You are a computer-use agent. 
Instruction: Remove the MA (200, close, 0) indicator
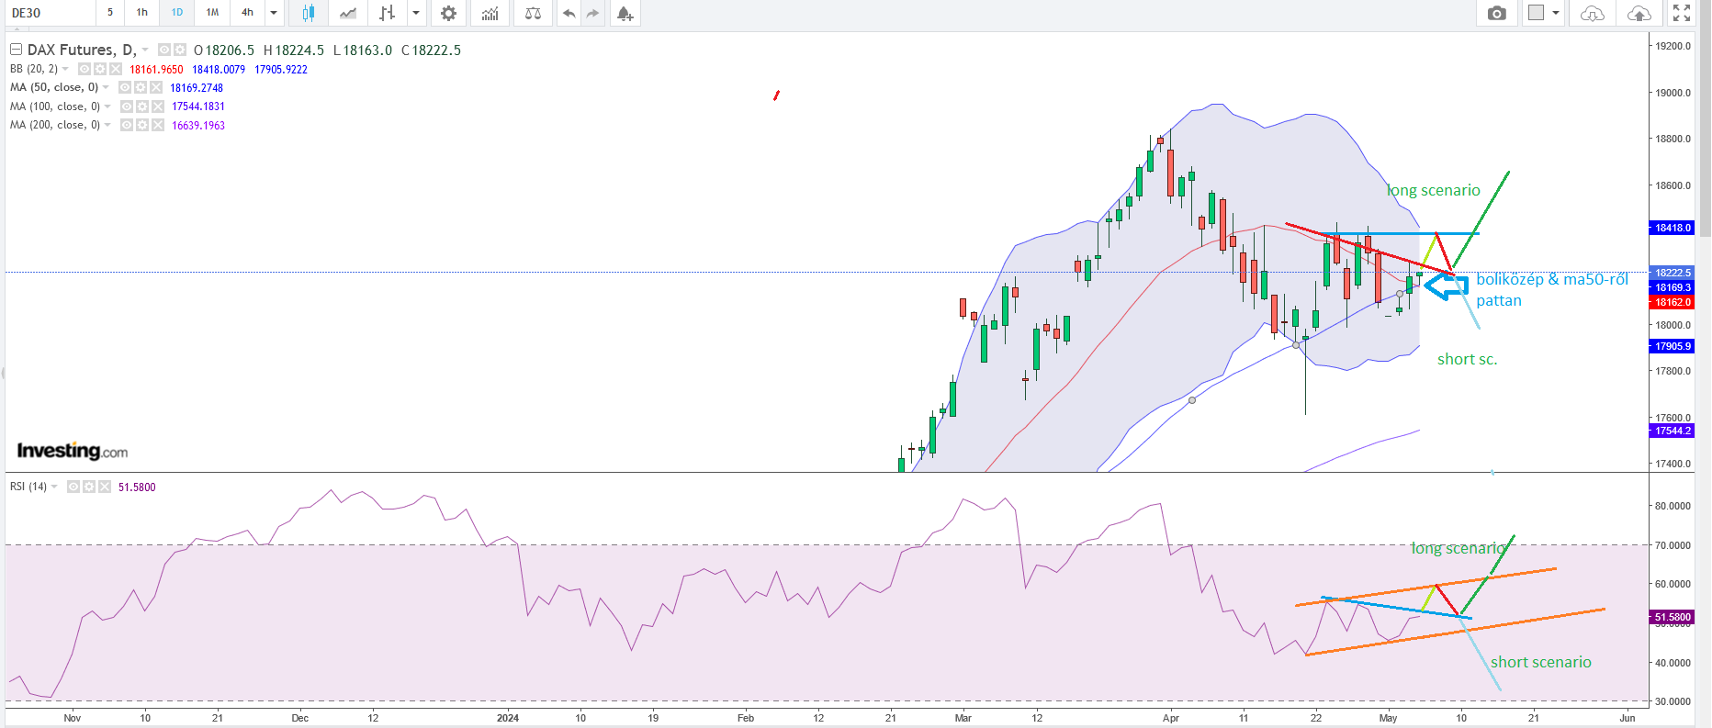click(158, 125)
